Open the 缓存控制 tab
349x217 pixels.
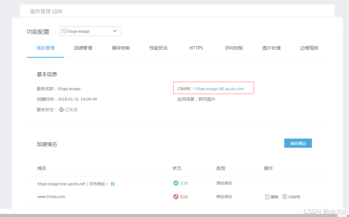point(120,48)
